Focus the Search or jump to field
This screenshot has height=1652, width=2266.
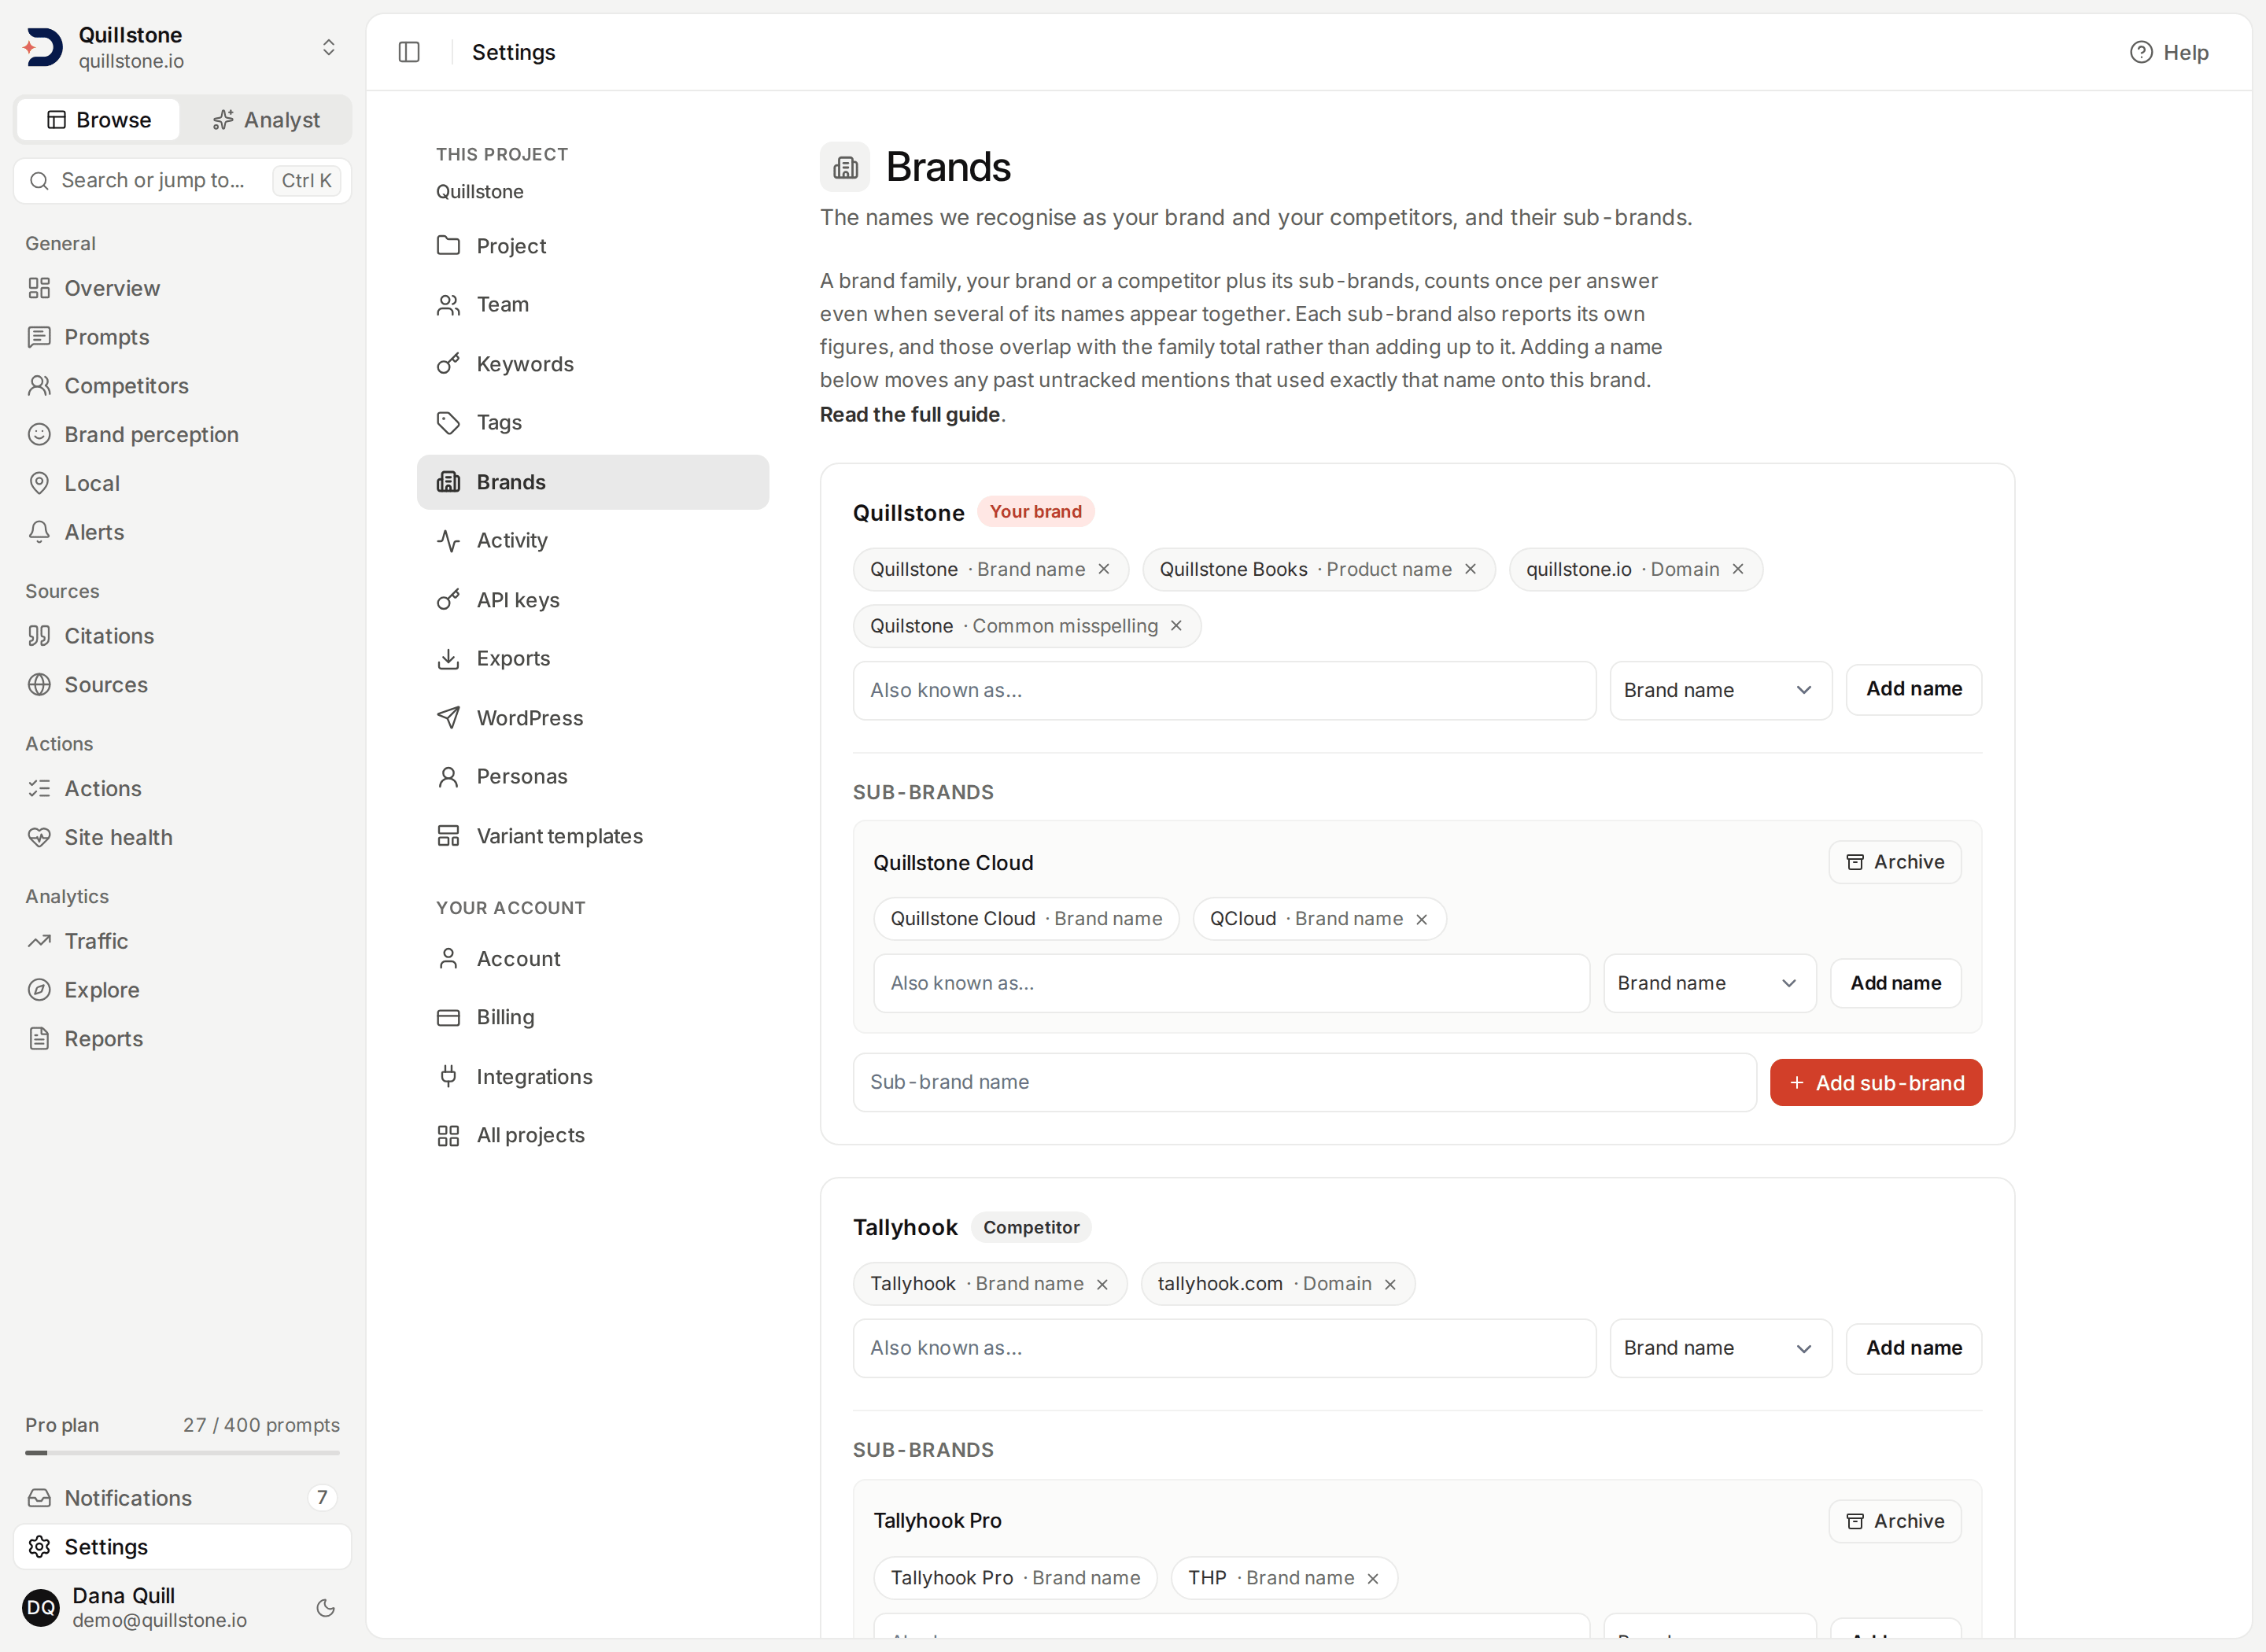(183, 181)
